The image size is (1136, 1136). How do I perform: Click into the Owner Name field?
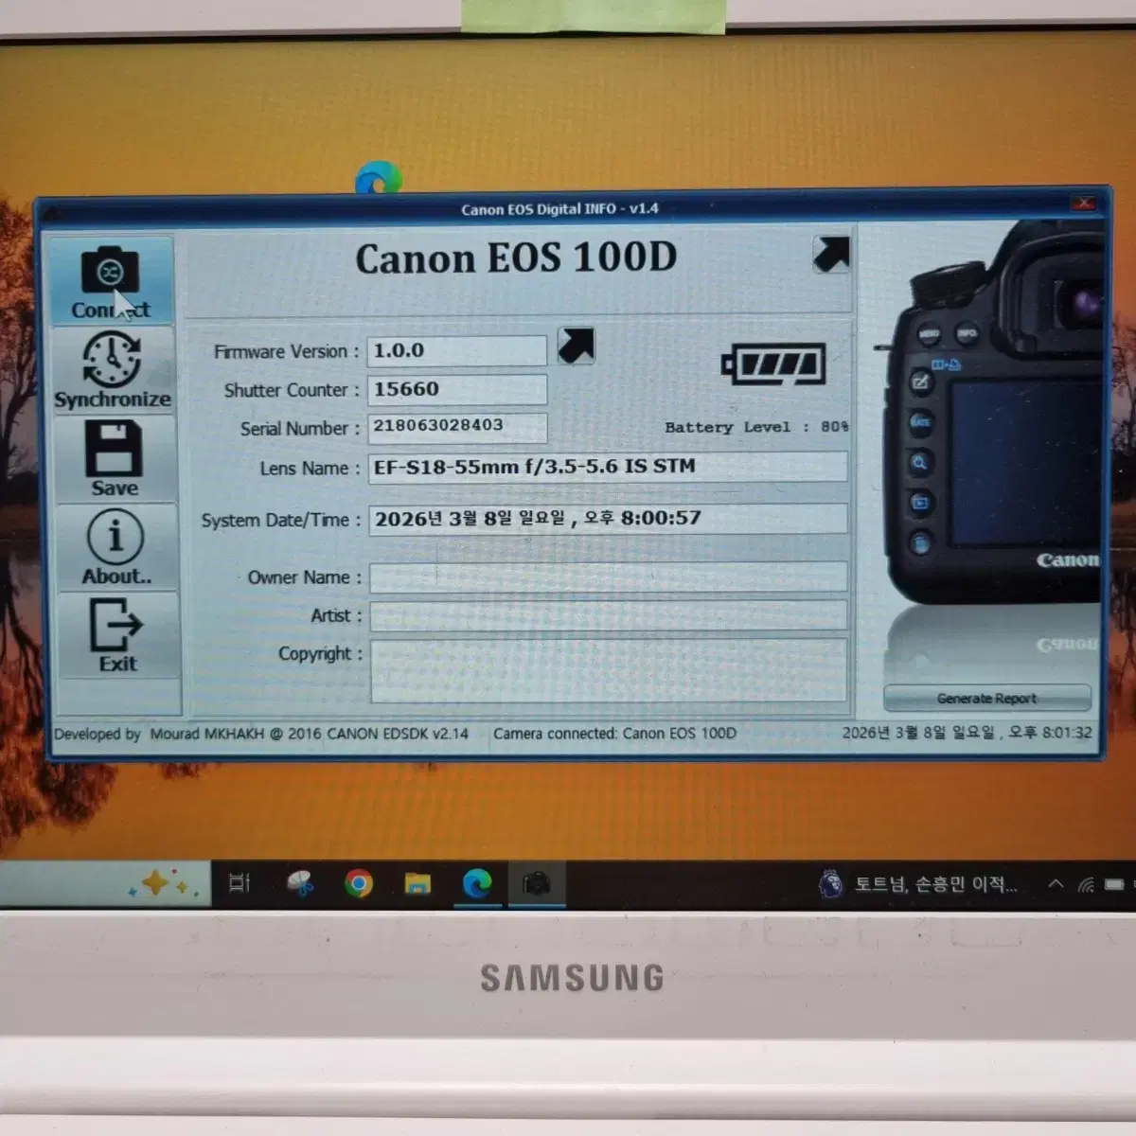point(608,577)
